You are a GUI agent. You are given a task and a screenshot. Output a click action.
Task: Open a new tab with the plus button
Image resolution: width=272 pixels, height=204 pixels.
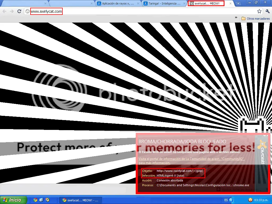tap(238, 3)
